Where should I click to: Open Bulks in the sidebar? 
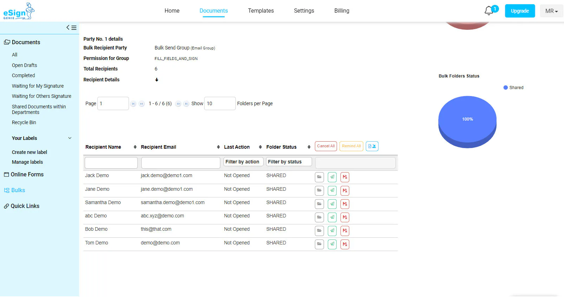pos(15,190)
